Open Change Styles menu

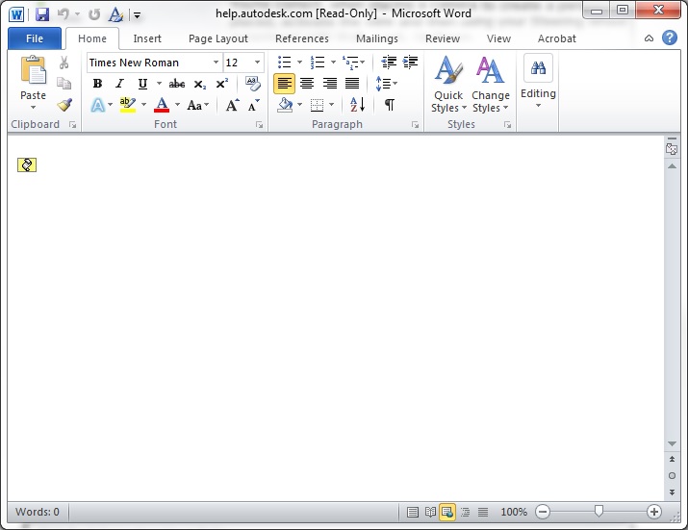491,85
